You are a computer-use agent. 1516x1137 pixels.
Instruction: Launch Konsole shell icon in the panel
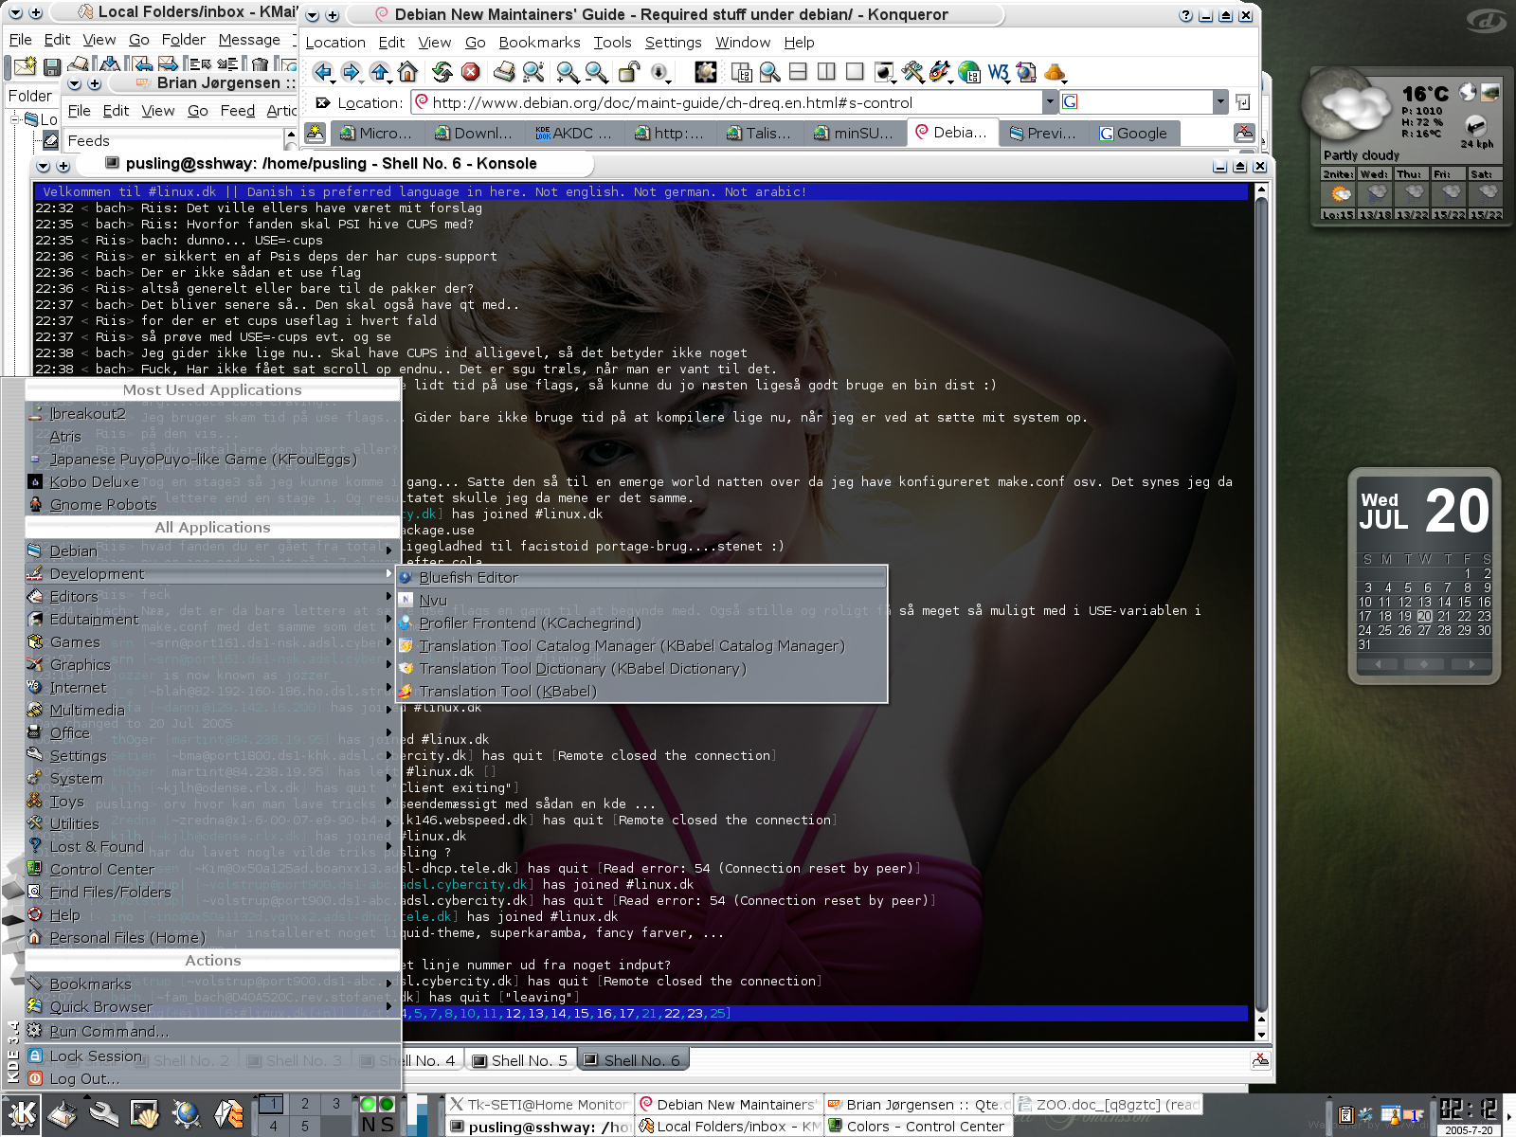145,1114
